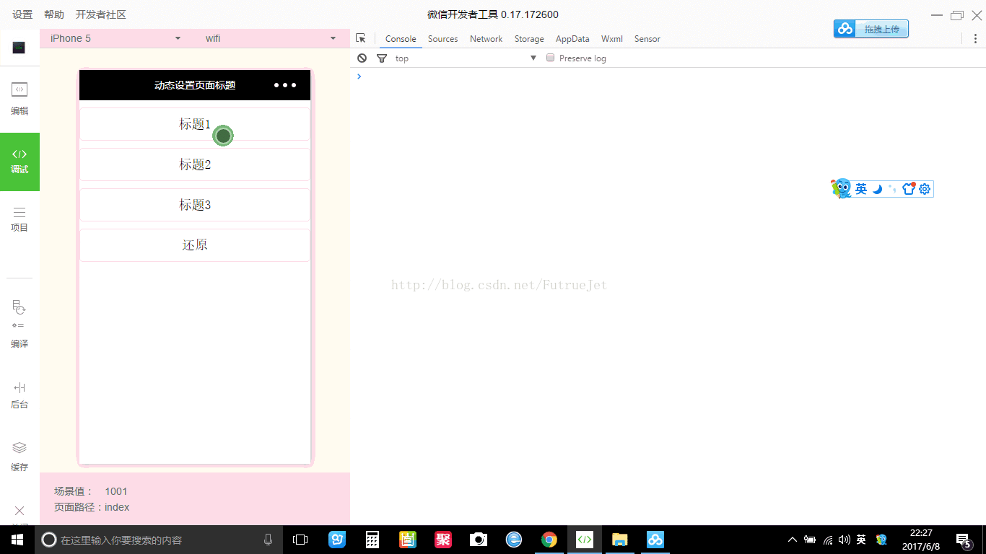Click the 场景值 1001 text
The image size is (986, 554).
(91, 491)
